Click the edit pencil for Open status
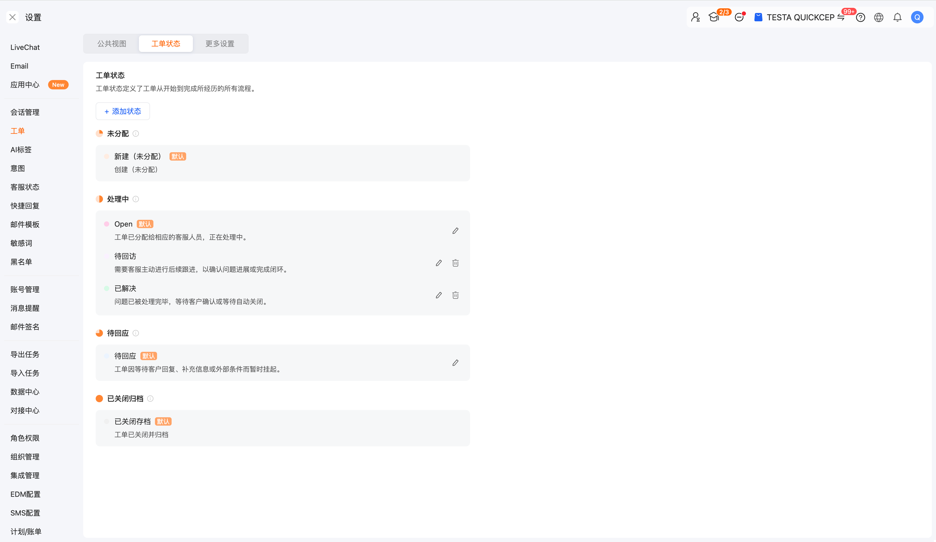This screenshot has width=936, height=542. coord(455,231)
